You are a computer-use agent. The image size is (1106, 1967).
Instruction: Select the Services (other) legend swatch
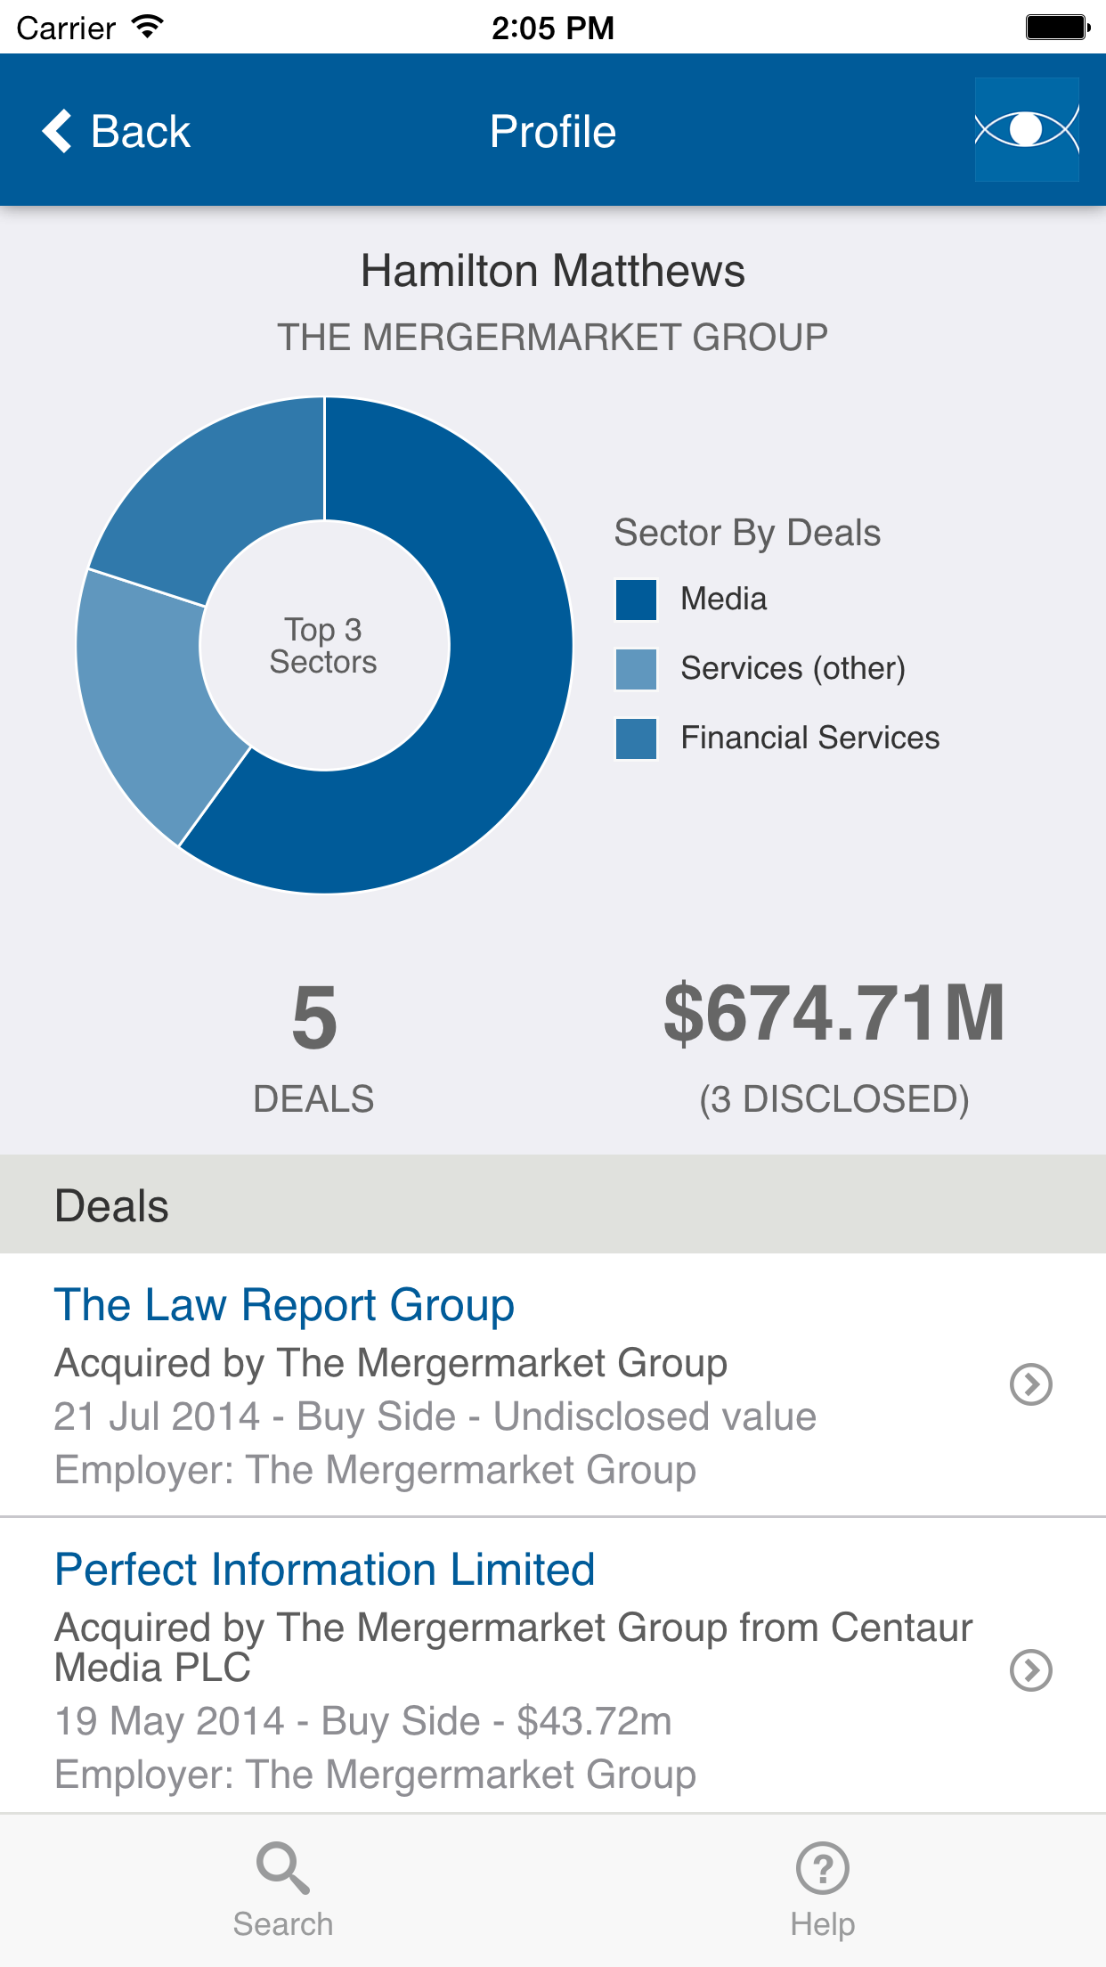pyautogui.click(x=637, y=669)
